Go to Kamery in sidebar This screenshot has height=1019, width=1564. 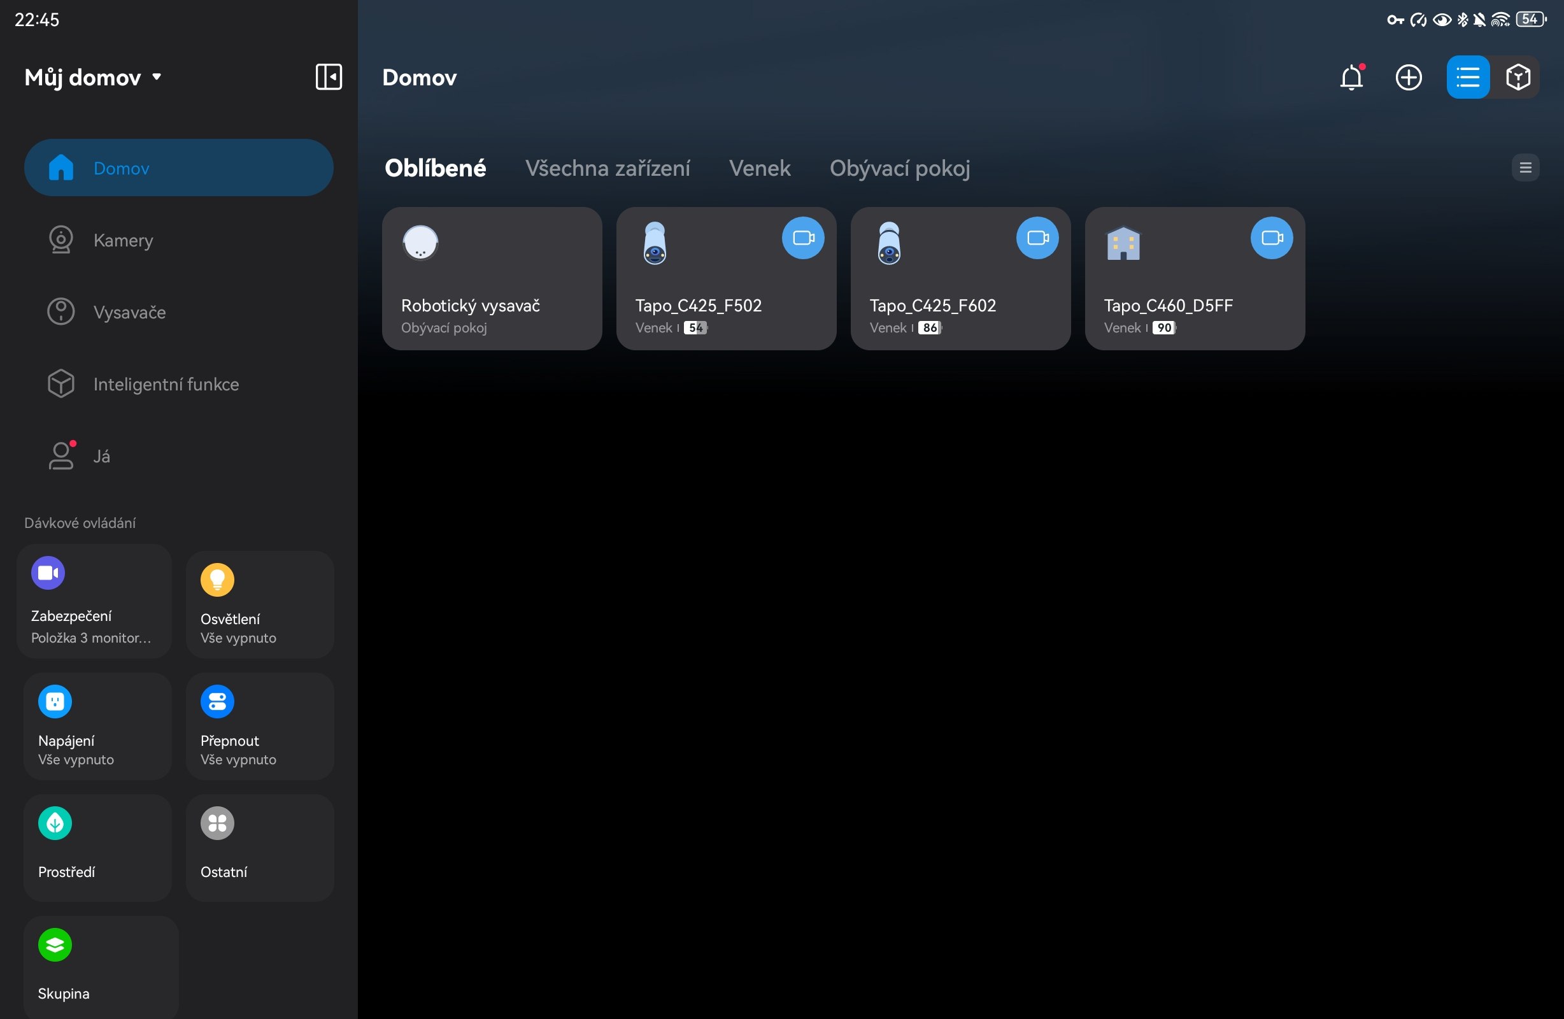pyautogui.click(x=123, y=240)
